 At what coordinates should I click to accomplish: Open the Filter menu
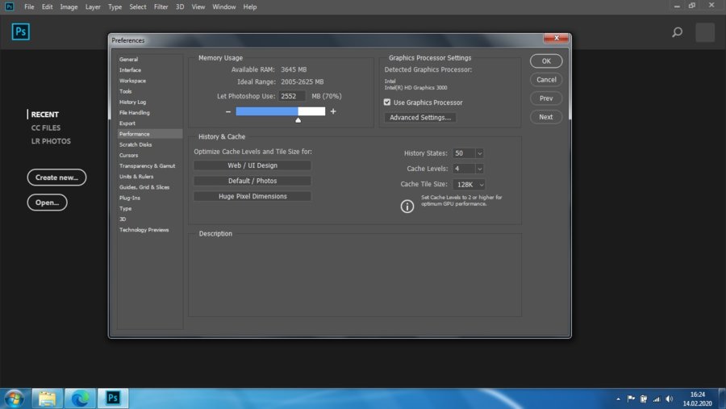(x=161, y=7)
